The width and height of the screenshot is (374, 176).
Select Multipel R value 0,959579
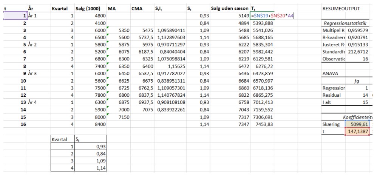click(x=357, y=30)
